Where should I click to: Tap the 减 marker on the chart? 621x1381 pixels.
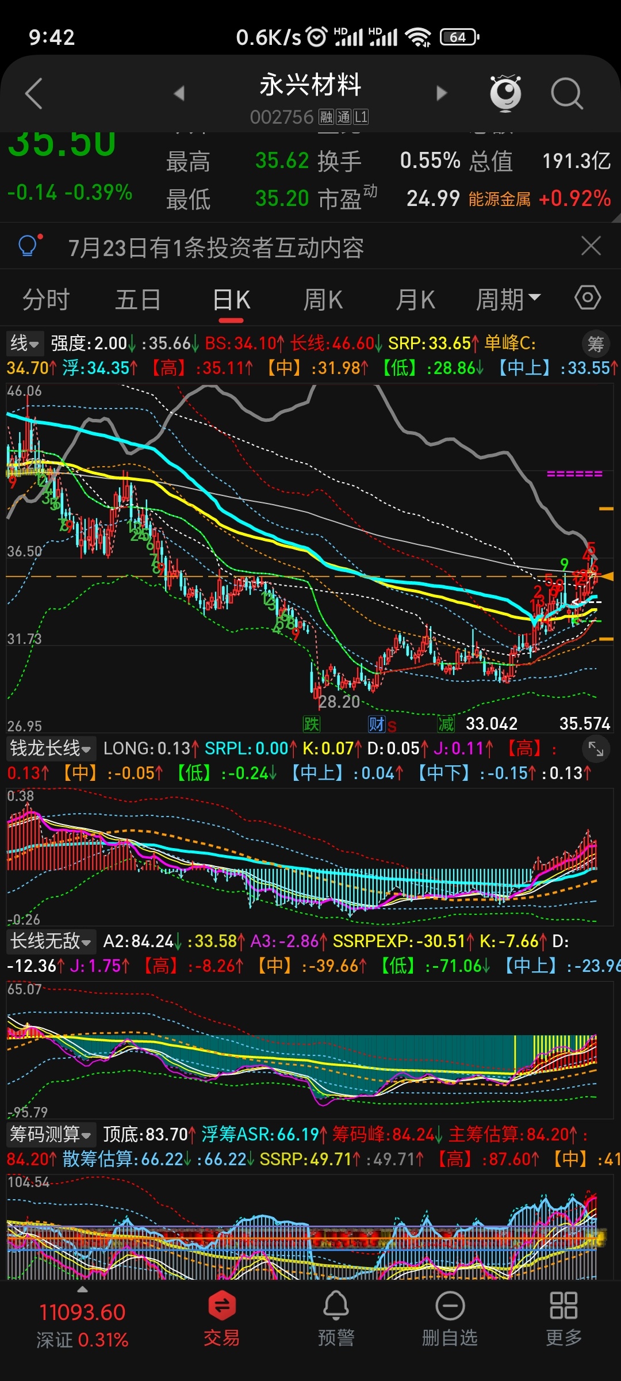coord(446,724)
